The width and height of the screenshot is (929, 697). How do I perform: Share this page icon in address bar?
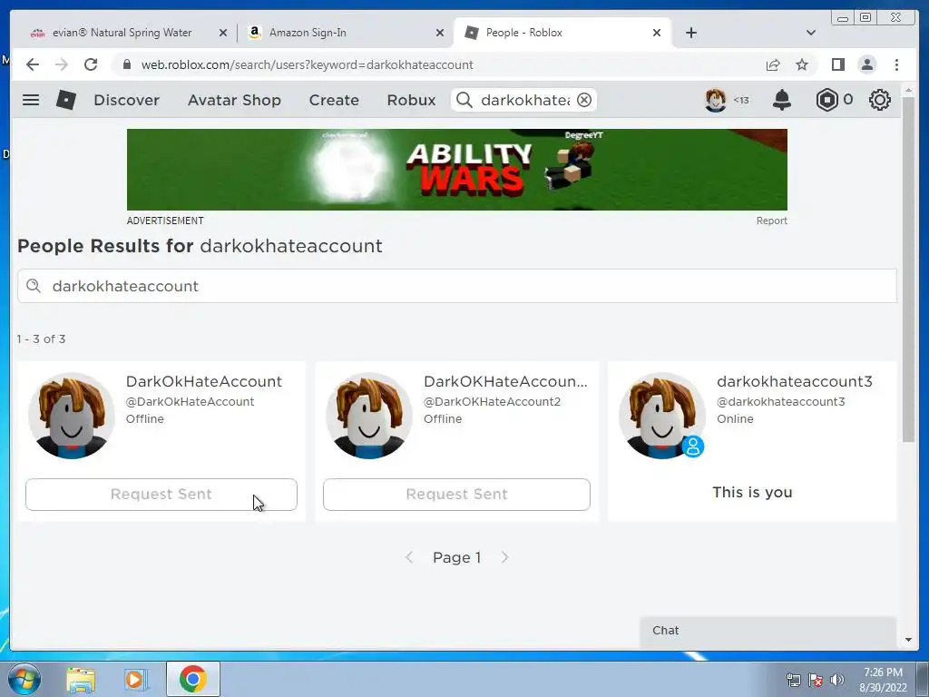773,64
